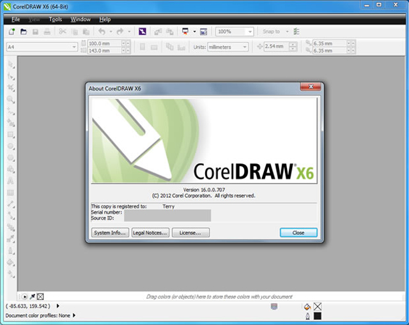Select the Pick tool in toolbox
409x325 pixels.
click(x=11, y=64)
